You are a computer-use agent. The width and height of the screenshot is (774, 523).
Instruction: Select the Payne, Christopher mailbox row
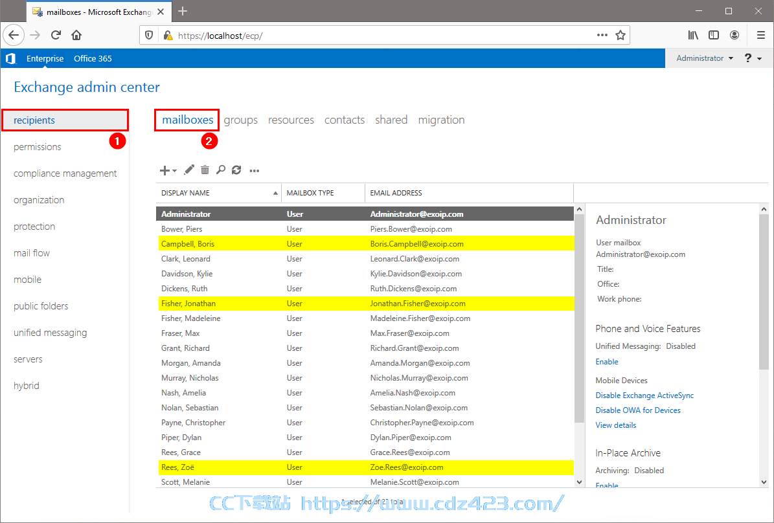click(365, 422)
